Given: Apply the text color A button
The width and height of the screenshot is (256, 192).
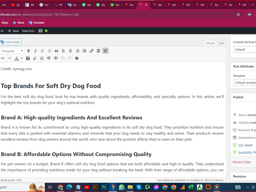Looking at the screenshot, I should click(x=17, y=58).
